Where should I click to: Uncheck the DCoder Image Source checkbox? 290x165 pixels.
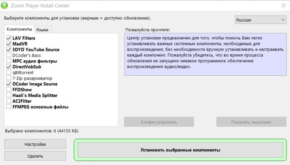coord(9,84)
